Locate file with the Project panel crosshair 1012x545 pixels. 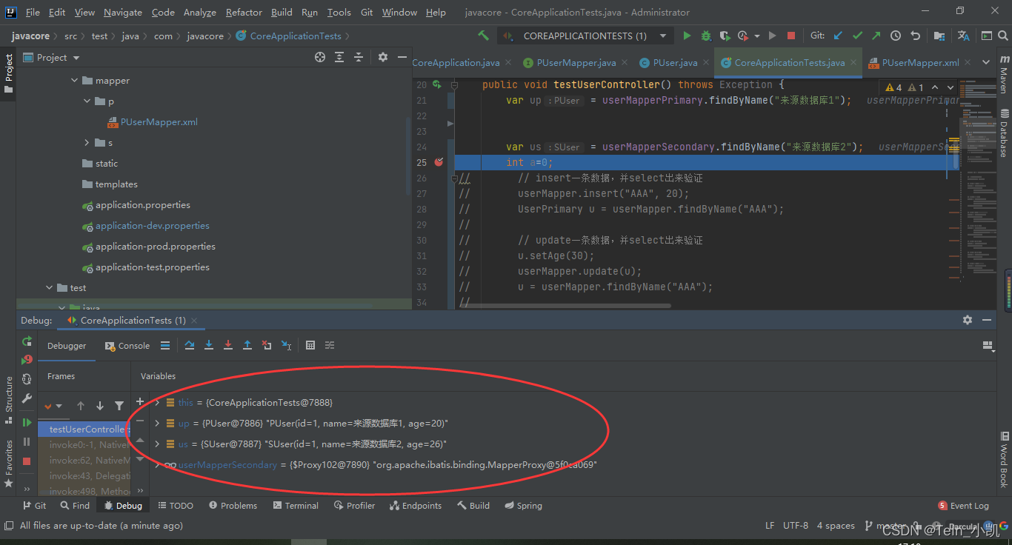point(320,57)
